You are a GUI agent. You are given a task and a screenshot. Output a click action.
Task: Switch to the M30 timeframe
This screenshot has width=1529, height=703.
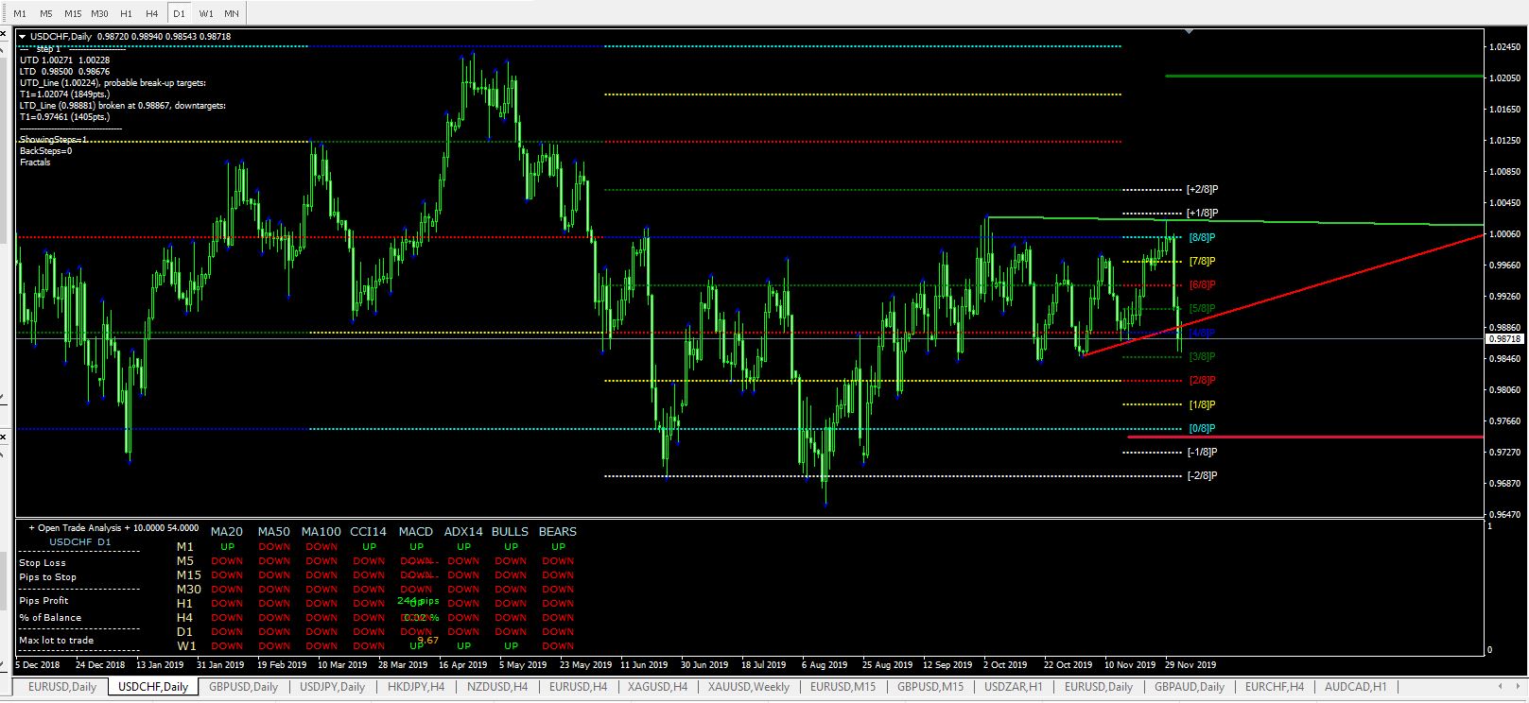(99, 13)
